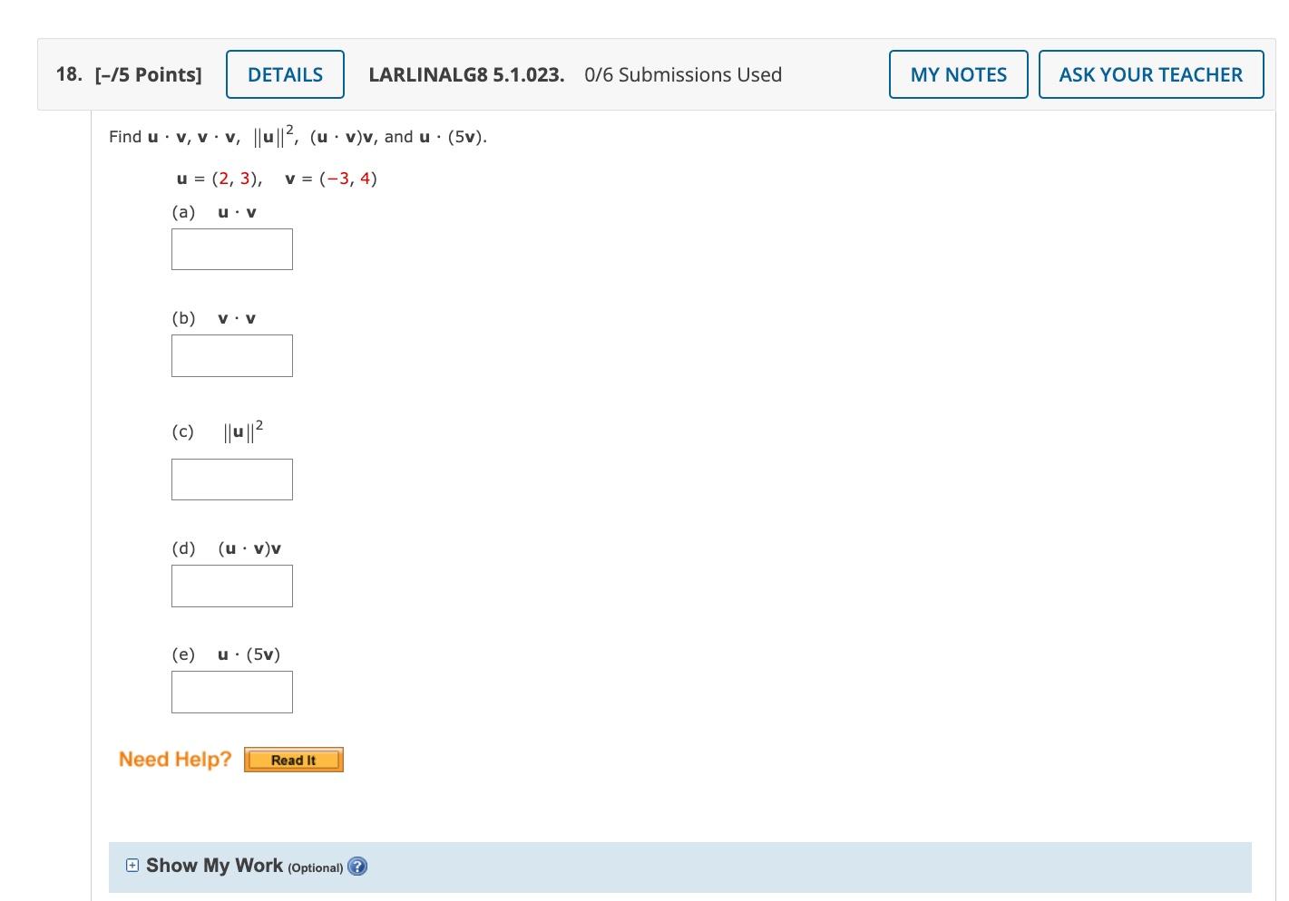Image resolution: width=1289 pixels, height=901 pixels.
Task: Expand the Show My Work section
Action: coord(215,866)
